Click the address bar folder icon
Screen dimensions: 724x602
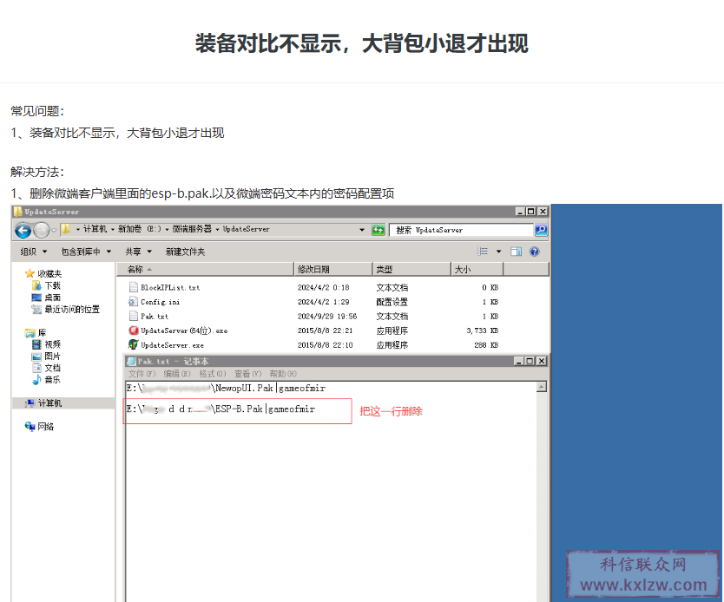(x=66, y=229)
